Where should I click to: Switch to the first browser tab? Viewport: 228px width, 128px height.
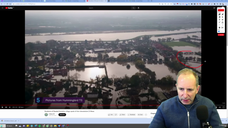11,1
